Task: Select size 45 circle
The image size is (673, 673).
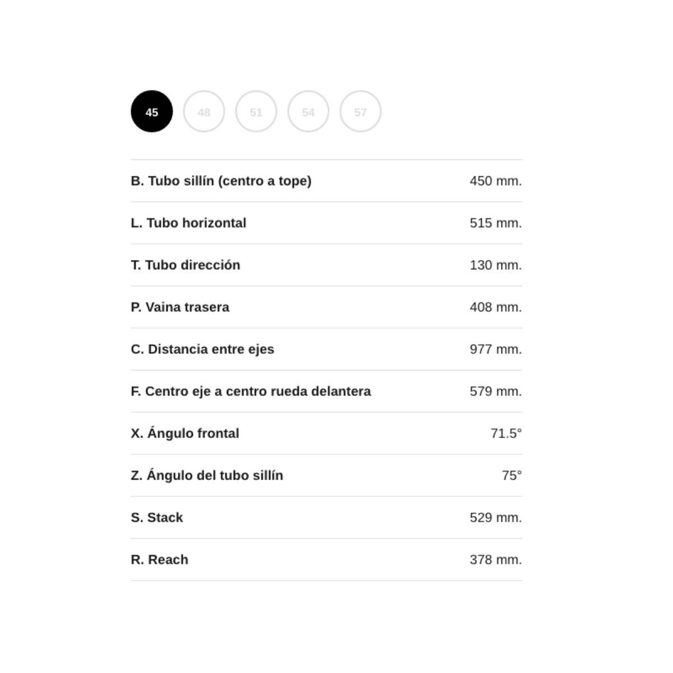Action: [151, 112]
